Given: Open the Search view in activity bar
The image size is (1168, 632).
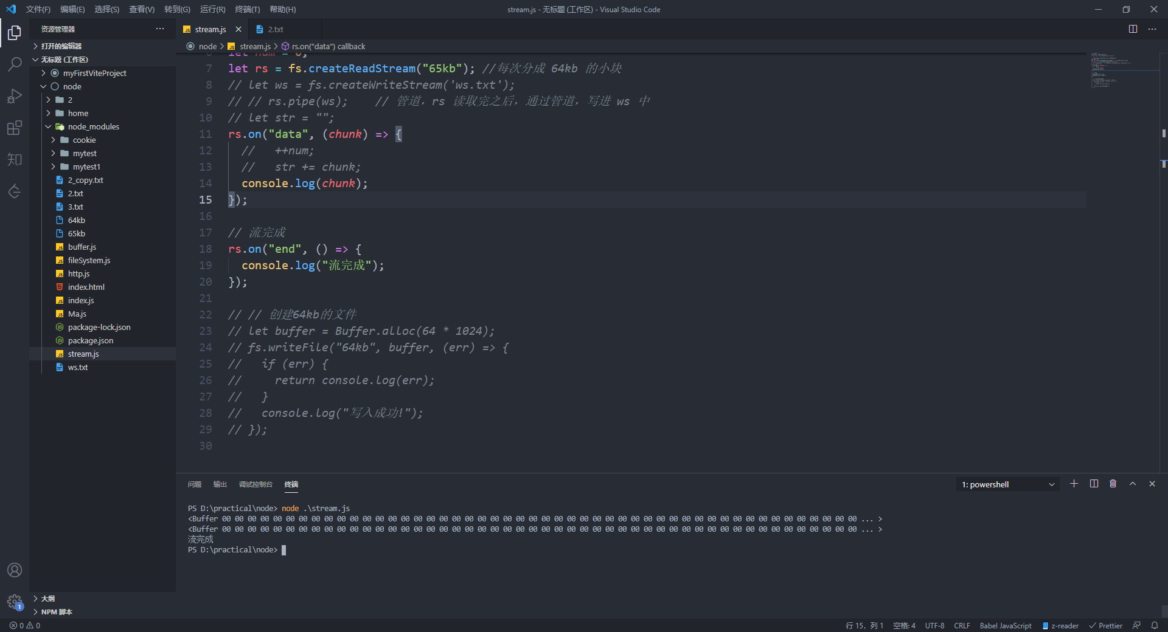Looking at the screenshot, I should pos(15,64).
